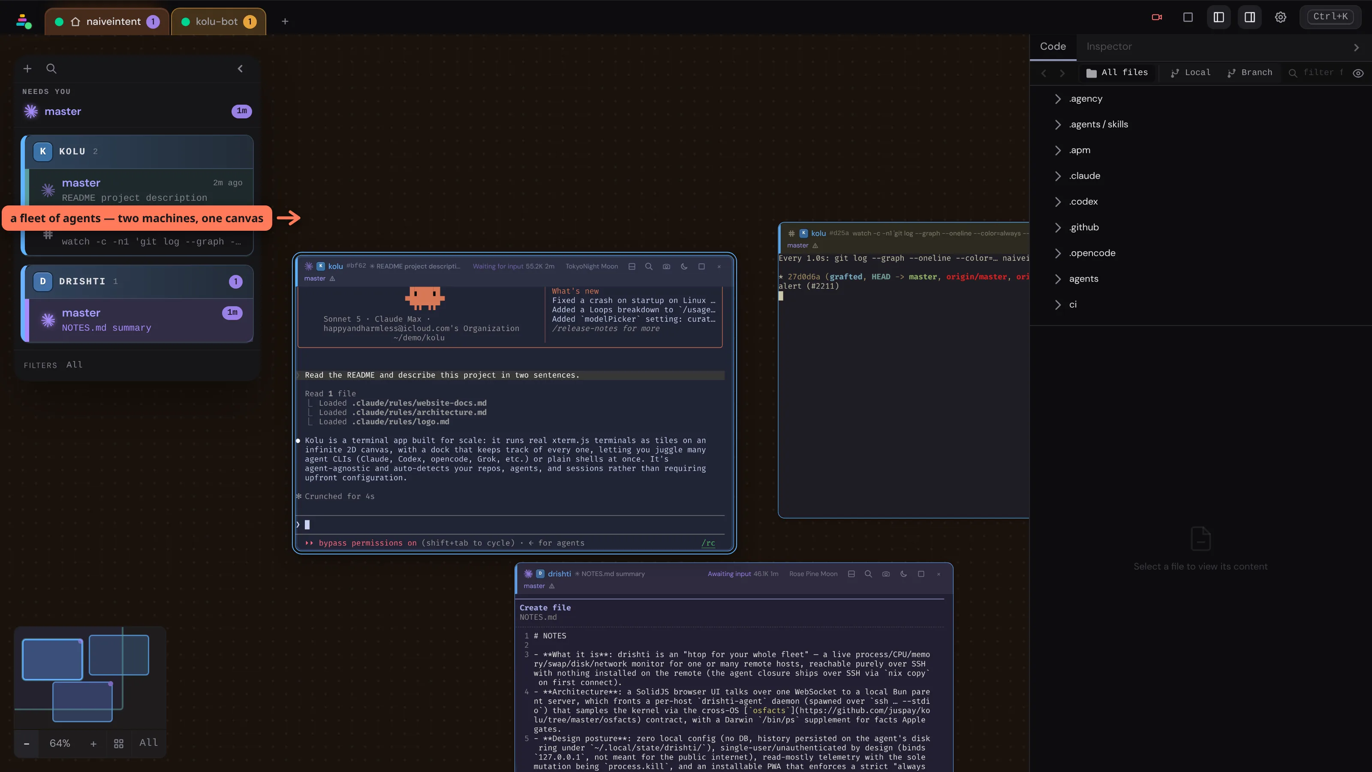1372x772 pixels.
Task: Select the KOLU repo group header
Action: pyautogui.click(x=137, y=151)
